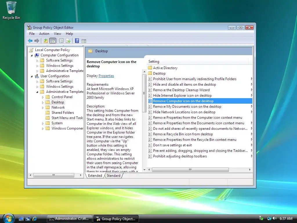Select Prohibit User from manually redirecting Profile Folders
Viewport: 297px width, 223px height.
(x=195, y=79)
